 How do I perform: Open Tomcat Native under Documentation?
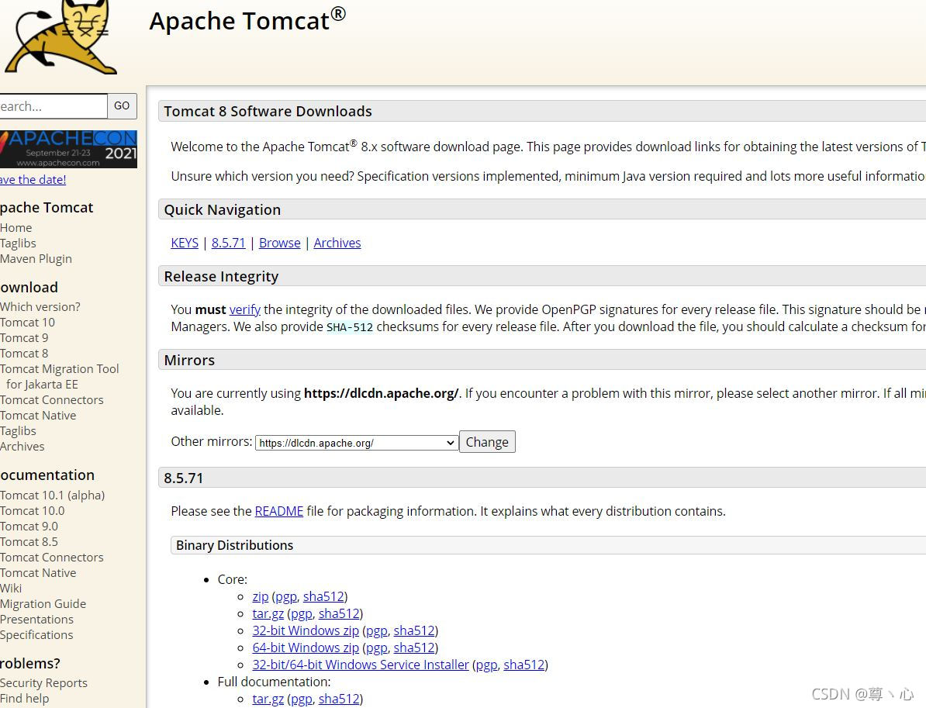38,573
